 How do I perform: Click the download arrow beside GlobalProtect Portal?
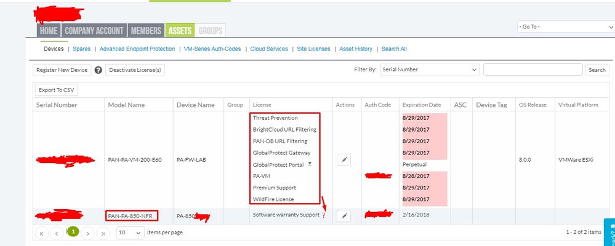(x=310, y=164)
